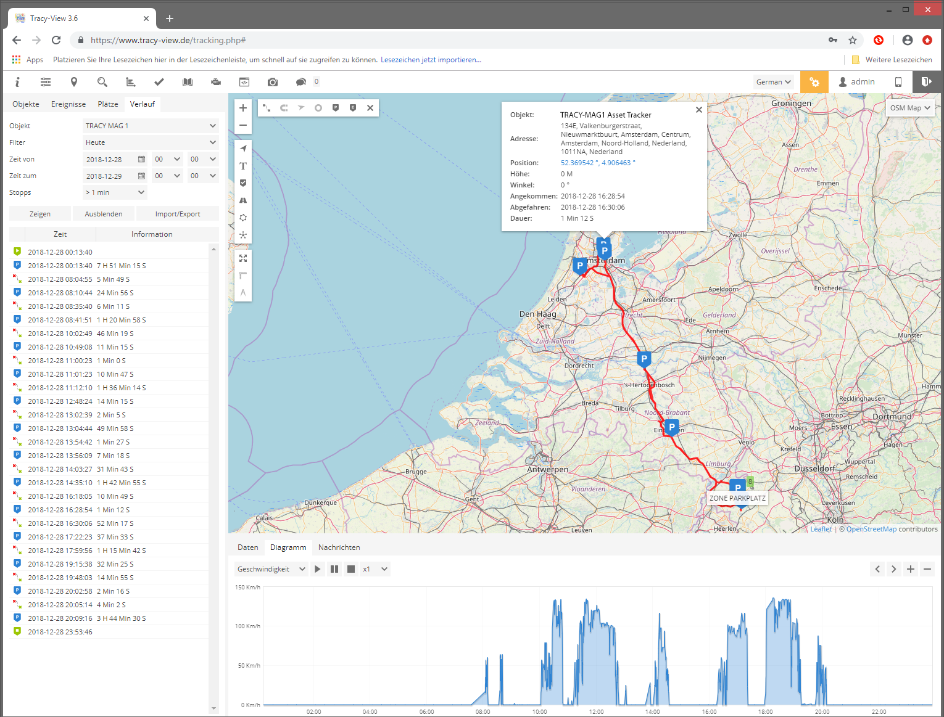Open the camera image gallery icon
The height and width of the screenshot is (717, 944).
pyautogui.click(x=273, y=82)
